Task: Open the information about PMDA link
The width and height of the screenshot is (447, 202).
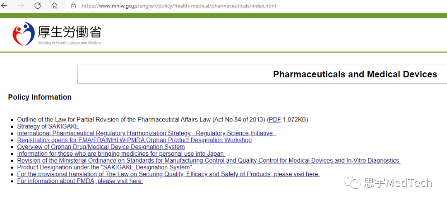Action: [x=80, y=181]
